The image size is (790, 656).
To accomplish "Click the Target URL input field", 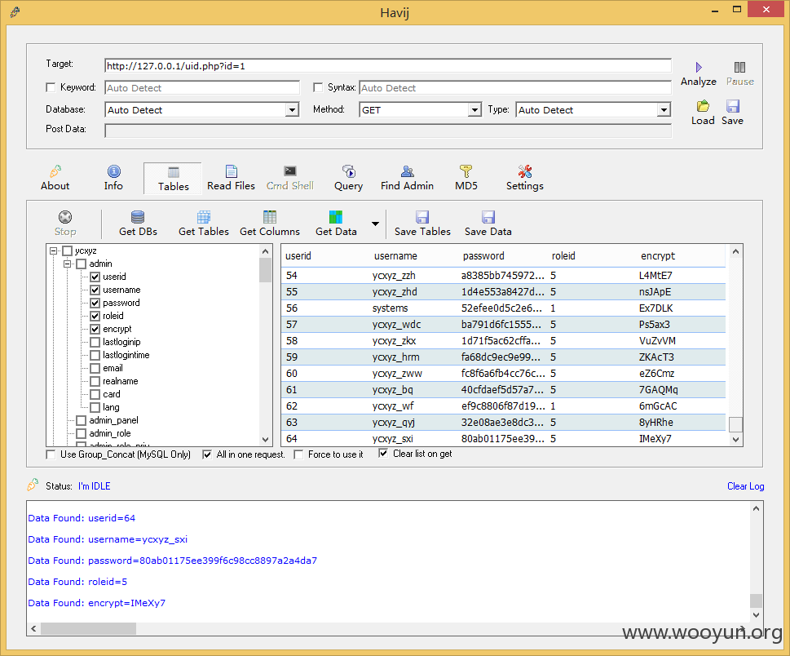I will click(388, 66).
